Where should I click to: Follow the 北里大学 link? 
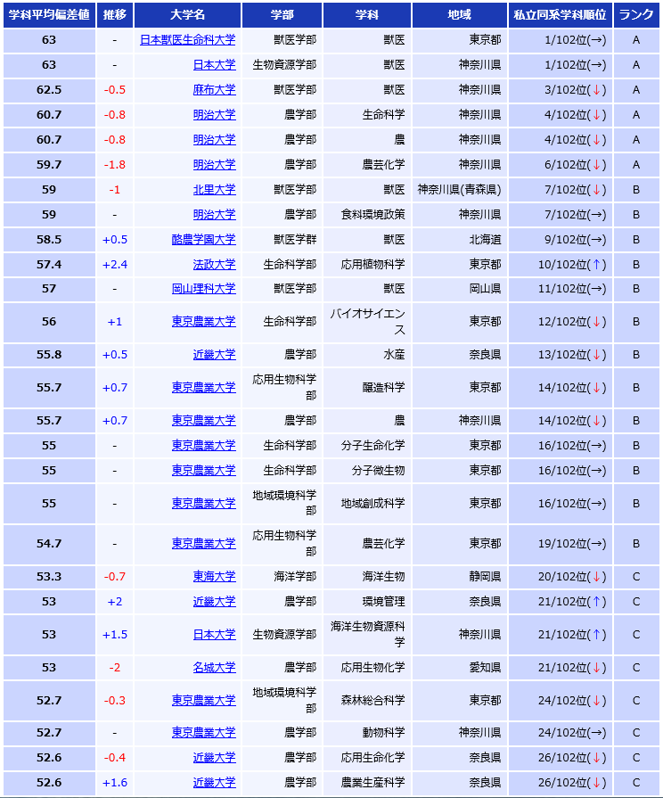point(214,189)
